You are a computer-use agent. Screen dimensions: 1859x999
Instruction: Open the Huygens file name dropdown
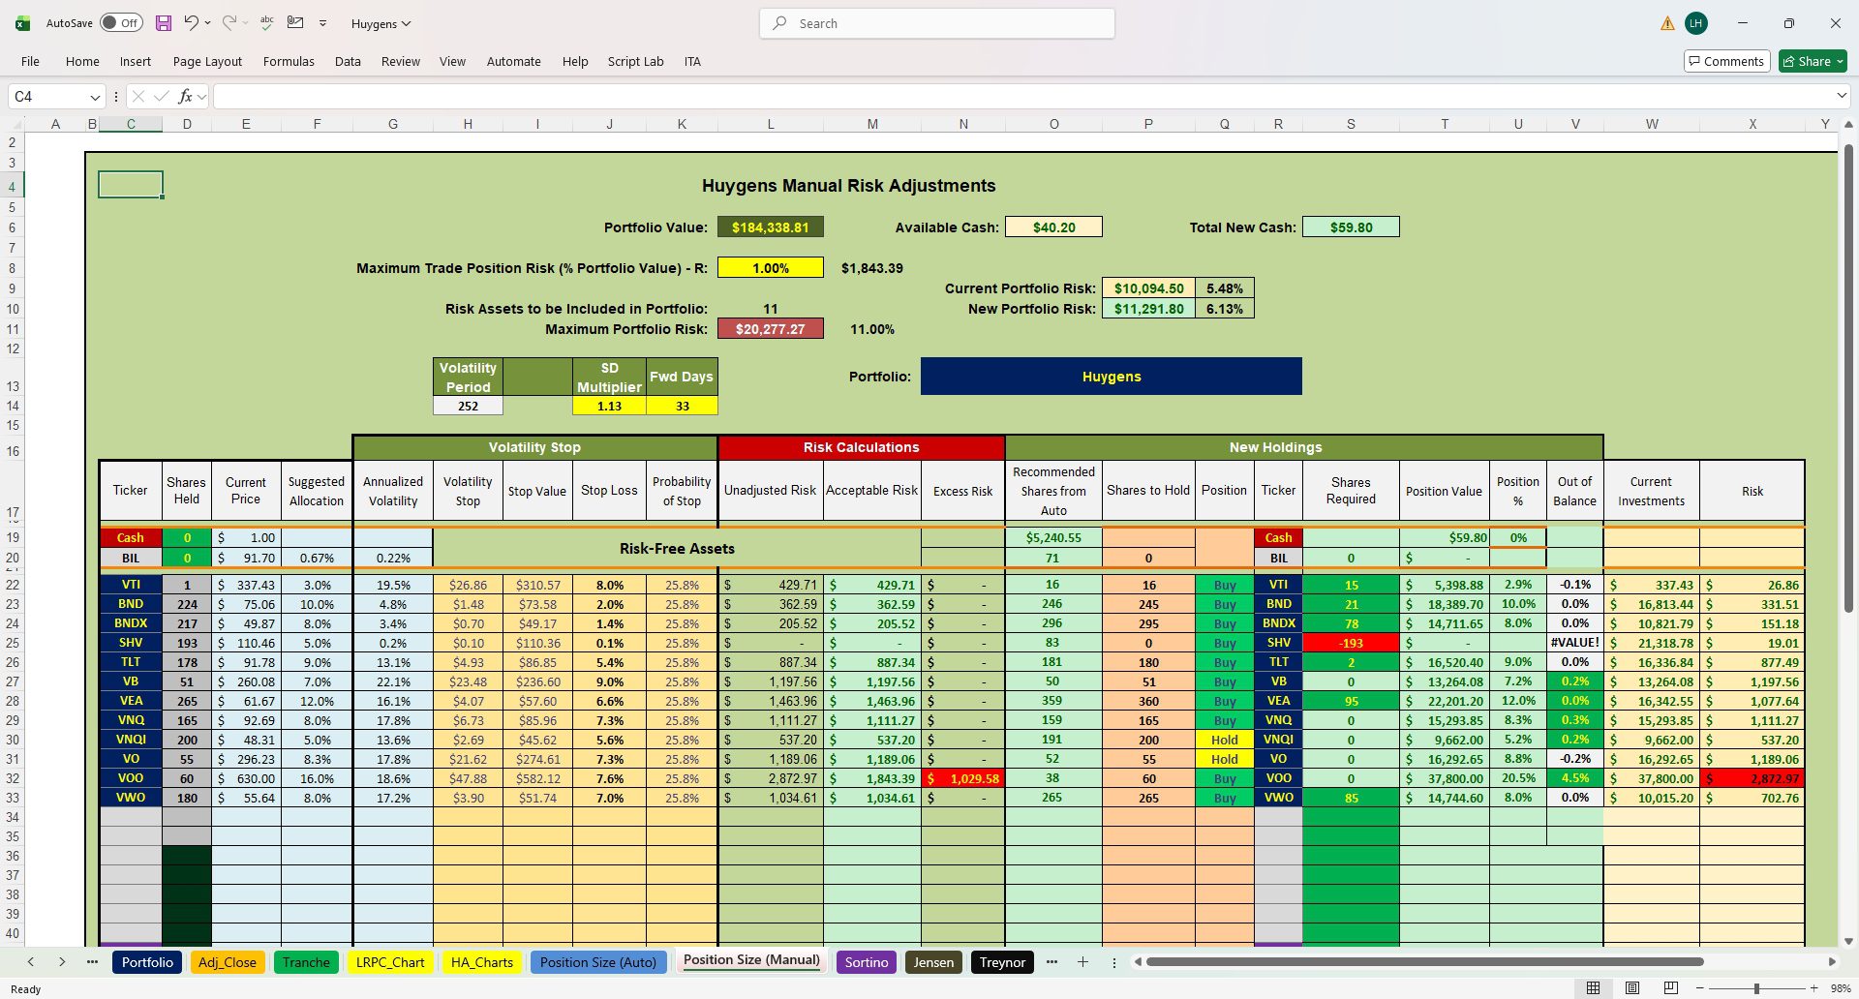(x=381, y=23)
